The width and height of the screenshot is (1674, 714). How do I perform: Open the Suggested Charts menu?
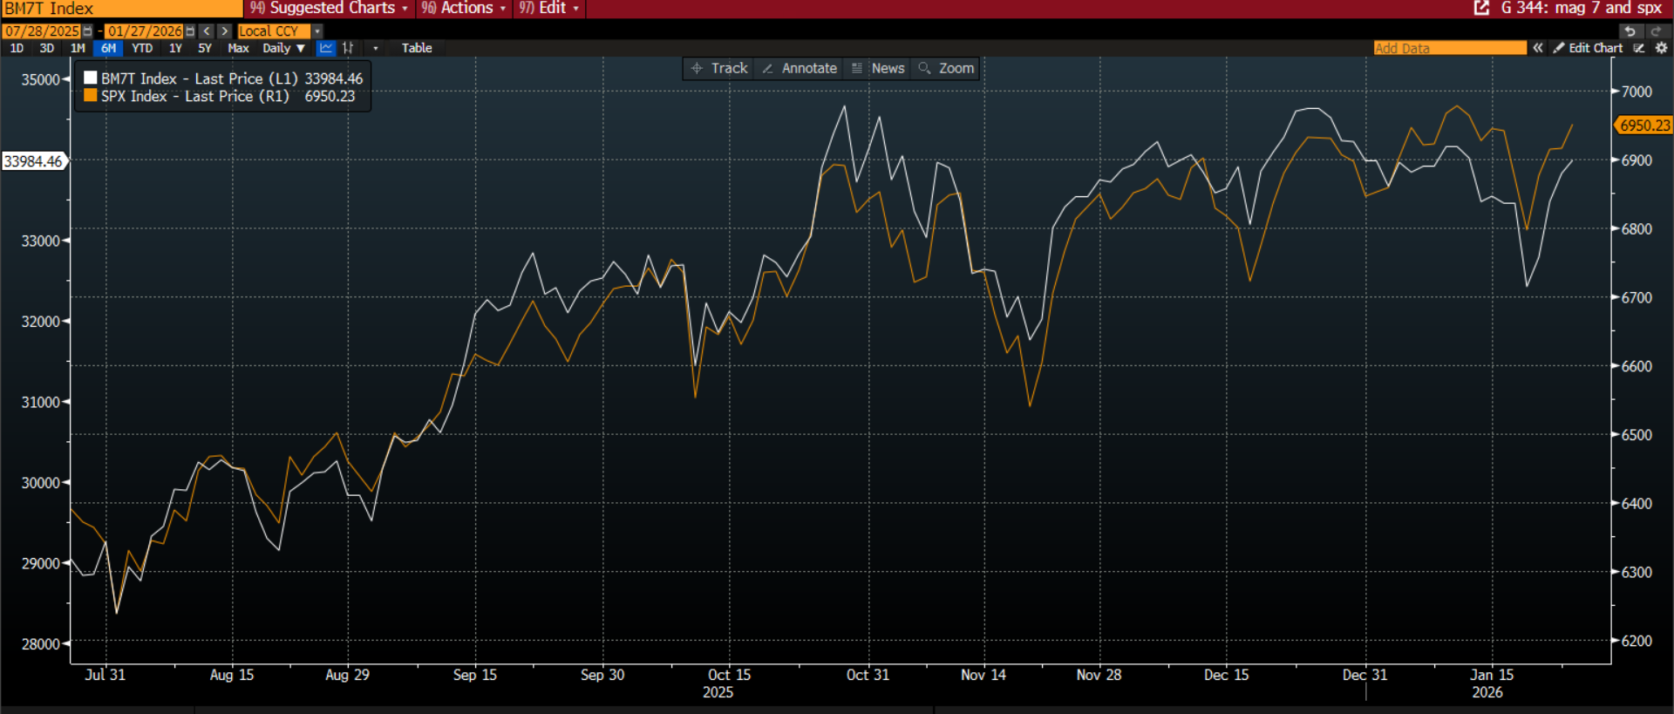click(329, 8)
